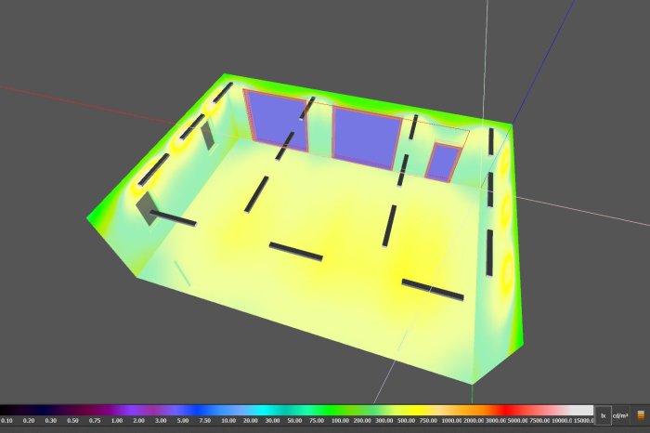Select the large left window in the 3D room

279,120
